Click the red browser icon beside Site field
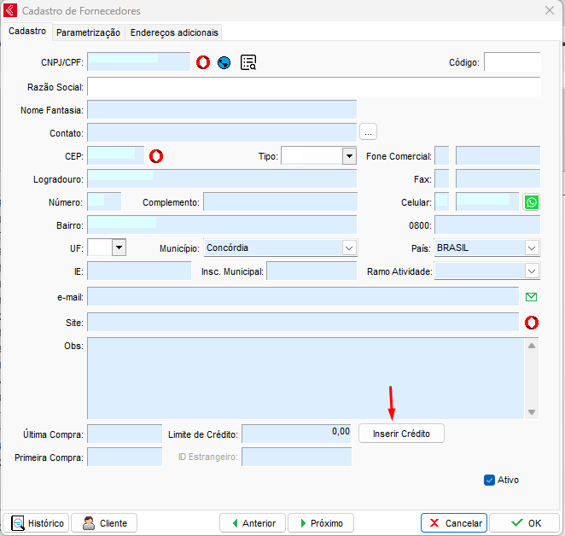 point(532,322)
